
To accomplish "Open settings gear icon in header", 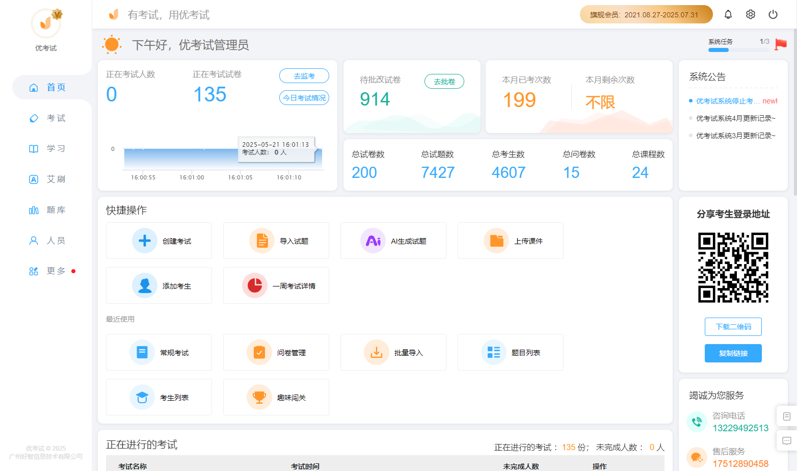I will point(751,14).
